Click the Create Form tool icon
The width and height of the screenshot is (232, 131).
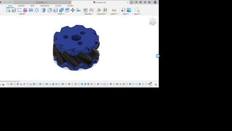[x=14, y=10]
